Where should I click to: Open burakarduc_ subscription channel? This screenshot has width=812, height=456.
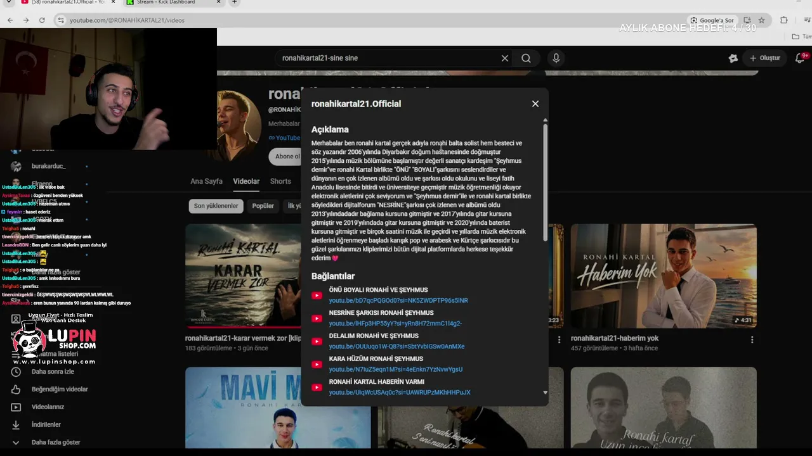tap(48, 167)
